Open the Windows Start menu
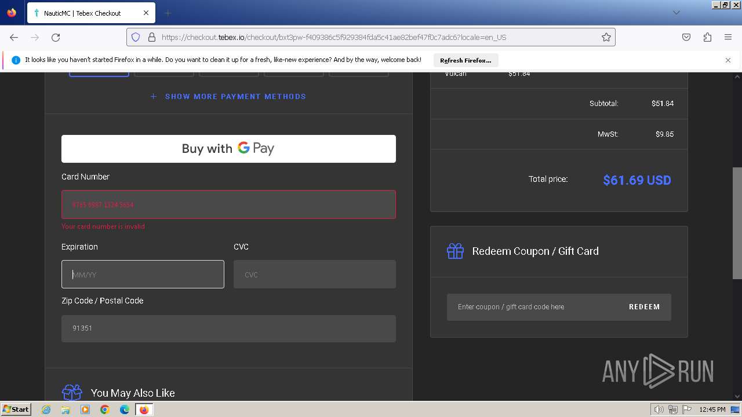The image size is (742, 417). pyautogui.click(x=16, y=409)
